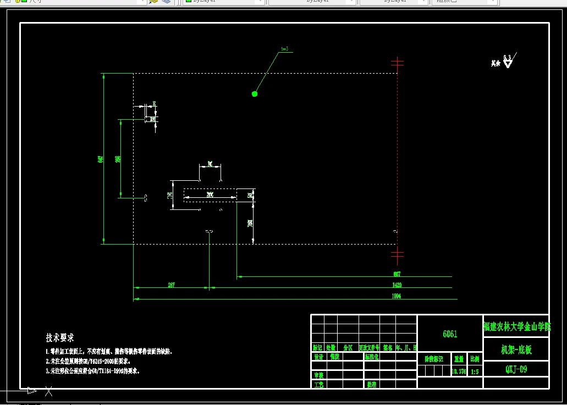The image size is (567, 405).
Task: Select the dimension inside the dashed slot rectangle
Action: point(210,195)
